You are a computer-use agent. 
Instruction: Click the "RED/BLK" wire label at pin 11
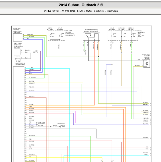click(x=31, y=87)
